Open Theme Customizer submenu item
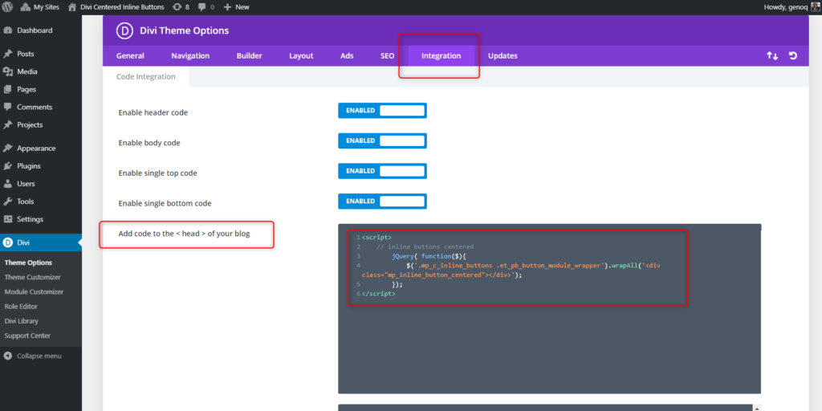The width and height of the screenshot is (822, 411). point(32,277)
